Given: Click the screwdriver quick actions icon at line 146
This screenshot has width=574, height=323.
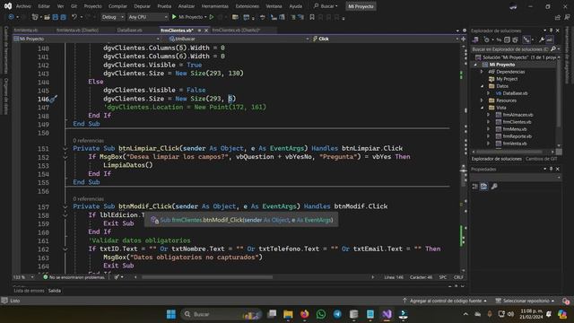Looking at the screenshot, I should (x=54, y=99).
